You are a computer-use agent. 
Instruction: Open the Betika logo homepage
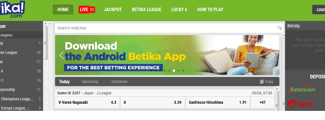click(12, 9)
